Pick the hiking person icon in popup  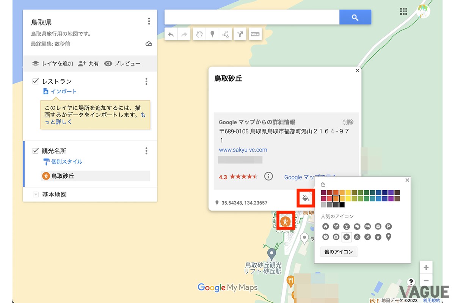[x=347, y=237]
